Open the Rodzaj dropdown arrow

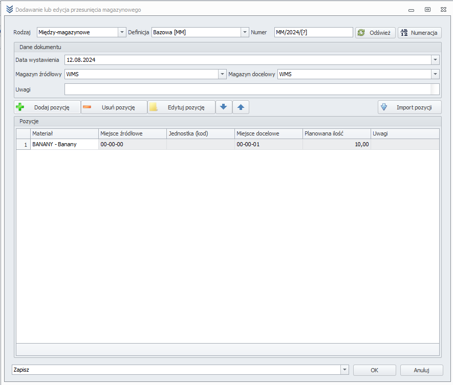click(122, 32)
